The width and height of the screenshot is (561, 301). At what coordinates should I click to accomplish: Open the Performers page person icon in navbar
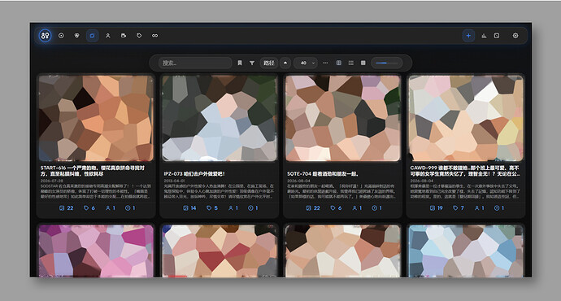(x=107, y=36)
